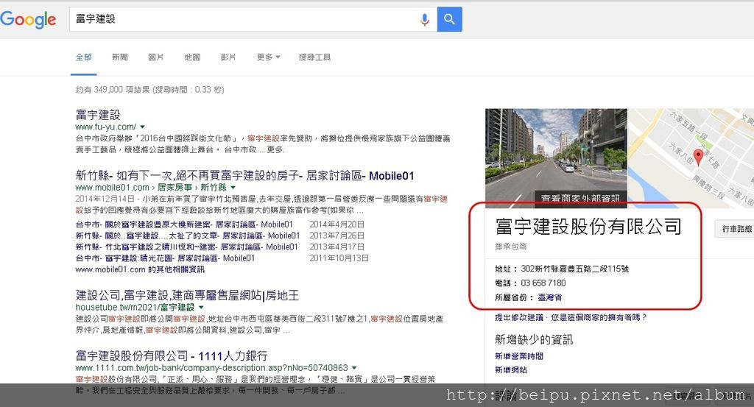The height and width of the screenshot is (407, 754).
Task: Click business name 富宇建設股份有限公司
Action: tap(588, 227)
